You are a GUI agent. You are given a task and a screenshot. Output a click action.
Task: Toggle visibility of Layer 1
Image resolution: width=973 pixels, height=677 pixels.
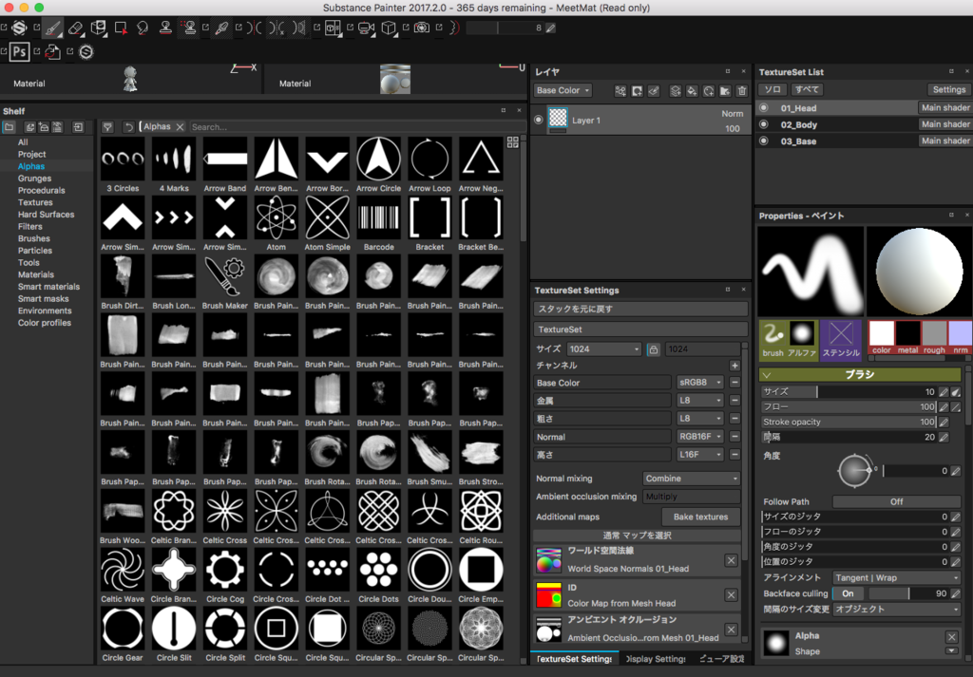(x=538, y=121)
